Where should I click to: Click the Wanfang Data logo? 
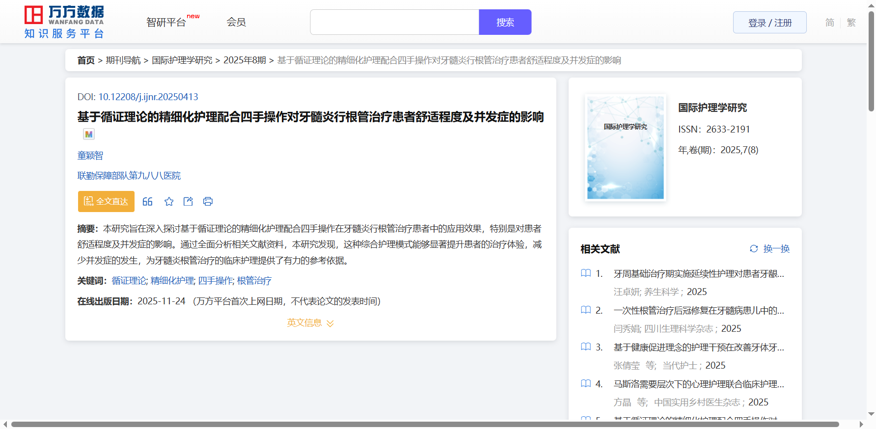click(64, 22)
